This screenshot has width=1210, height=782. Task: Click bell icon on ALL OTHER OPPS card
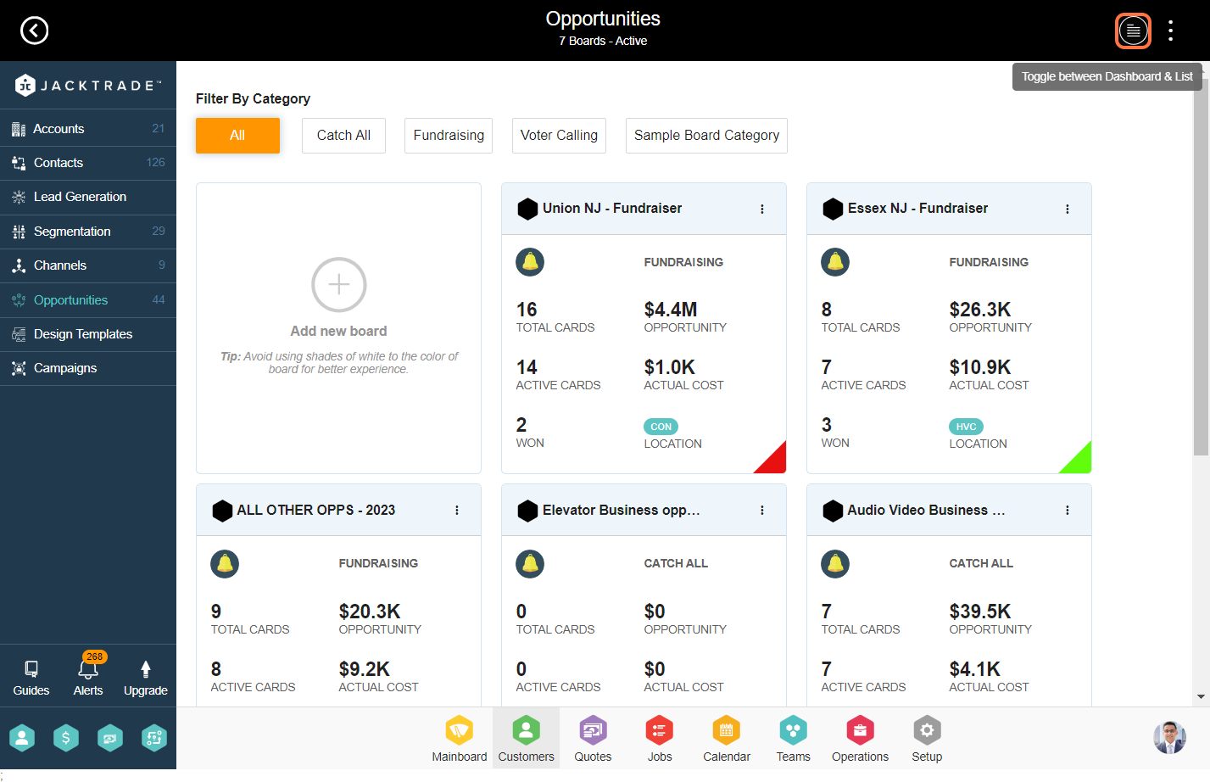[225, 564]
